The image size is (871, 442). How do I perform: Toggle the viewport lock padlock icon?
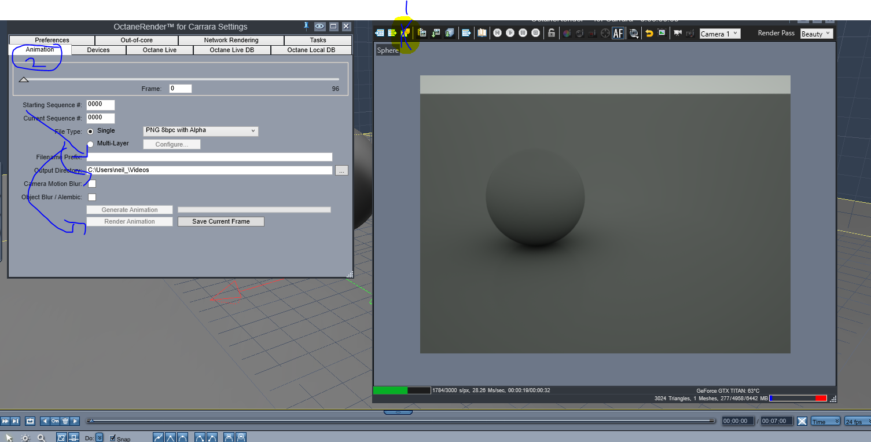click(x=552, y=33)
